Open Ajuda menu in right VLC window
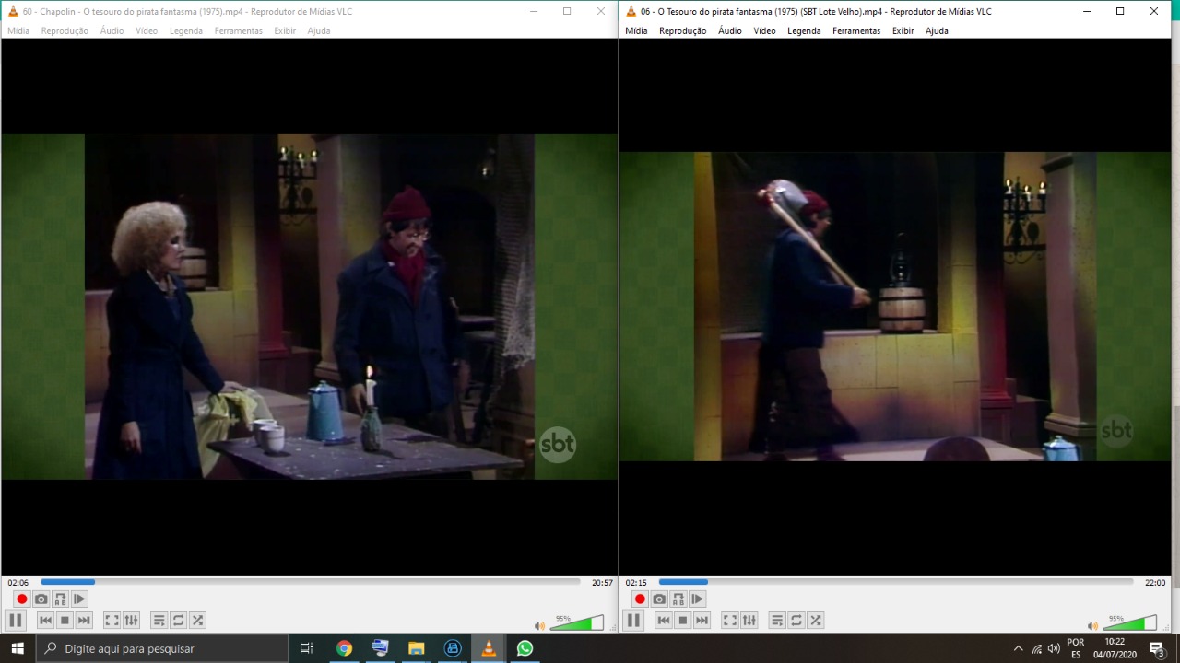Screen dimensions: 1180x663 [937, 30]
